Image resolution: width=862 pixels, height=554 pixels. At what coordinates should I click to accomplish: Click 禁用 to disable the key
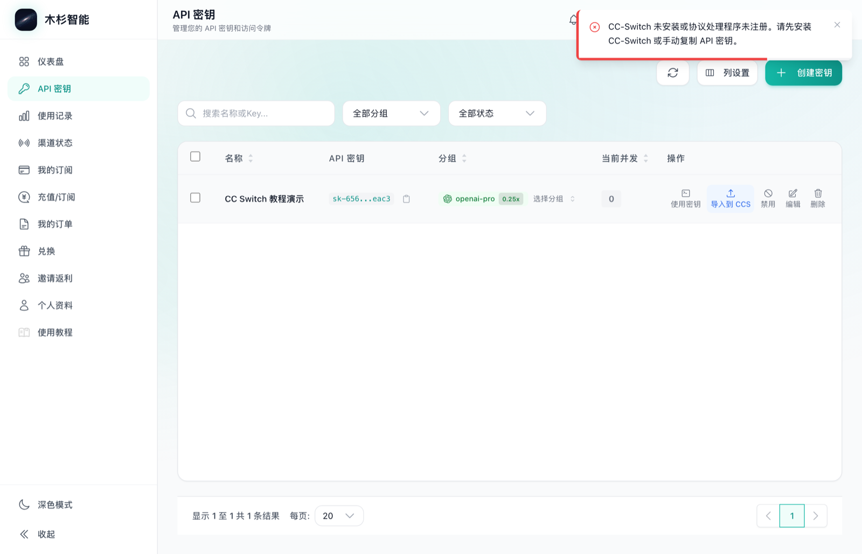[x=768, y=198]
